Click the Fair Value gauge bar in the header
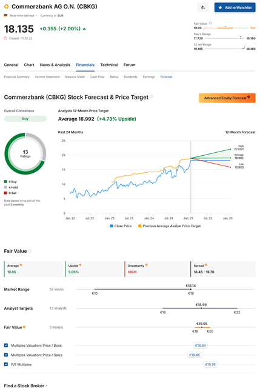 coord(225,28)
